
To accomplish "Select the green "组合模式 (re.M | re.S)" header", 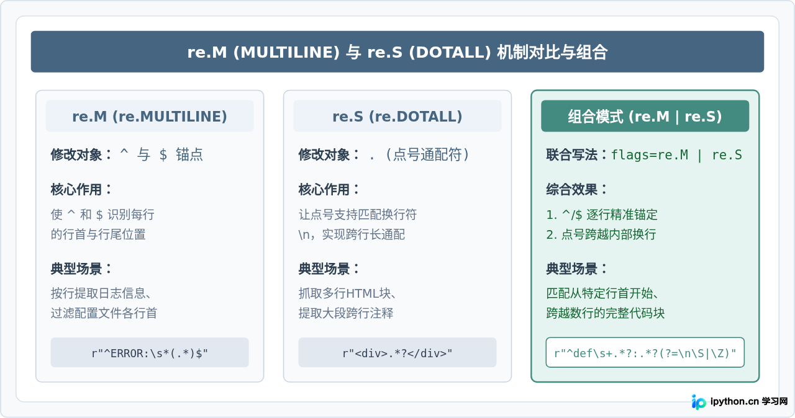I will pyautogui.click(x=645, y=116).
